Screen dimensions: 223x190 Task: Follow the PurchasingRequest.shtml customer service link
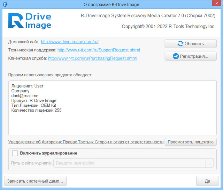coord(92,58)
